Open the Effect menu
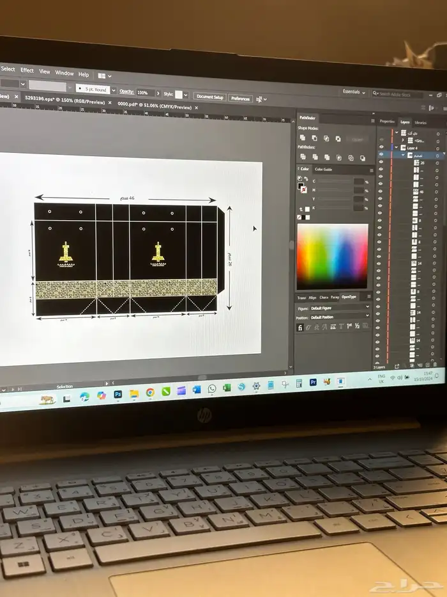This screenshot has width=447, height=597. click(27, 70)
